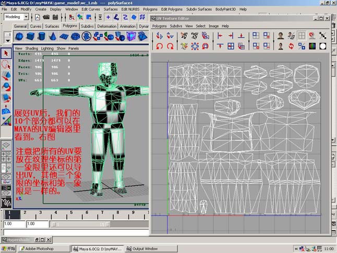Toggle texture image display icon
The height and width of the screenshot is (253, 337).
tap(281, 35)
